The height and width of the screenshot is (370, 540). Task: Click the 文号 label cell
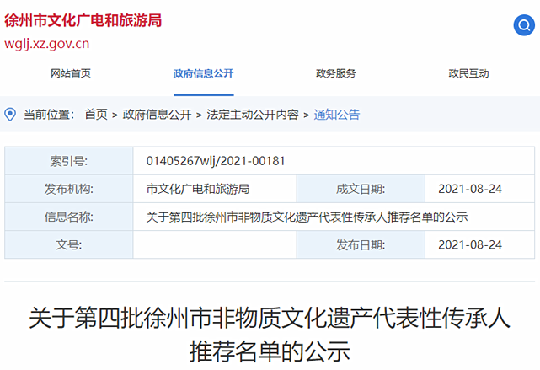69,244
